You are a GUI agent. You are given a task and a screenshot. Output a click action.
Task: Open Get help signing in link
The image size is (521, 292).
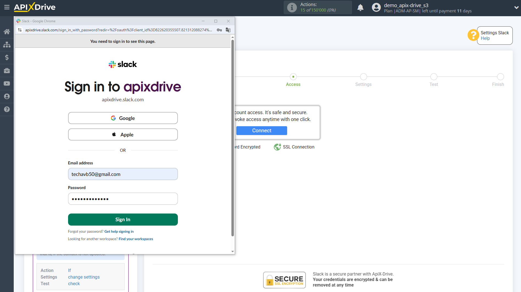click(119, 232)
